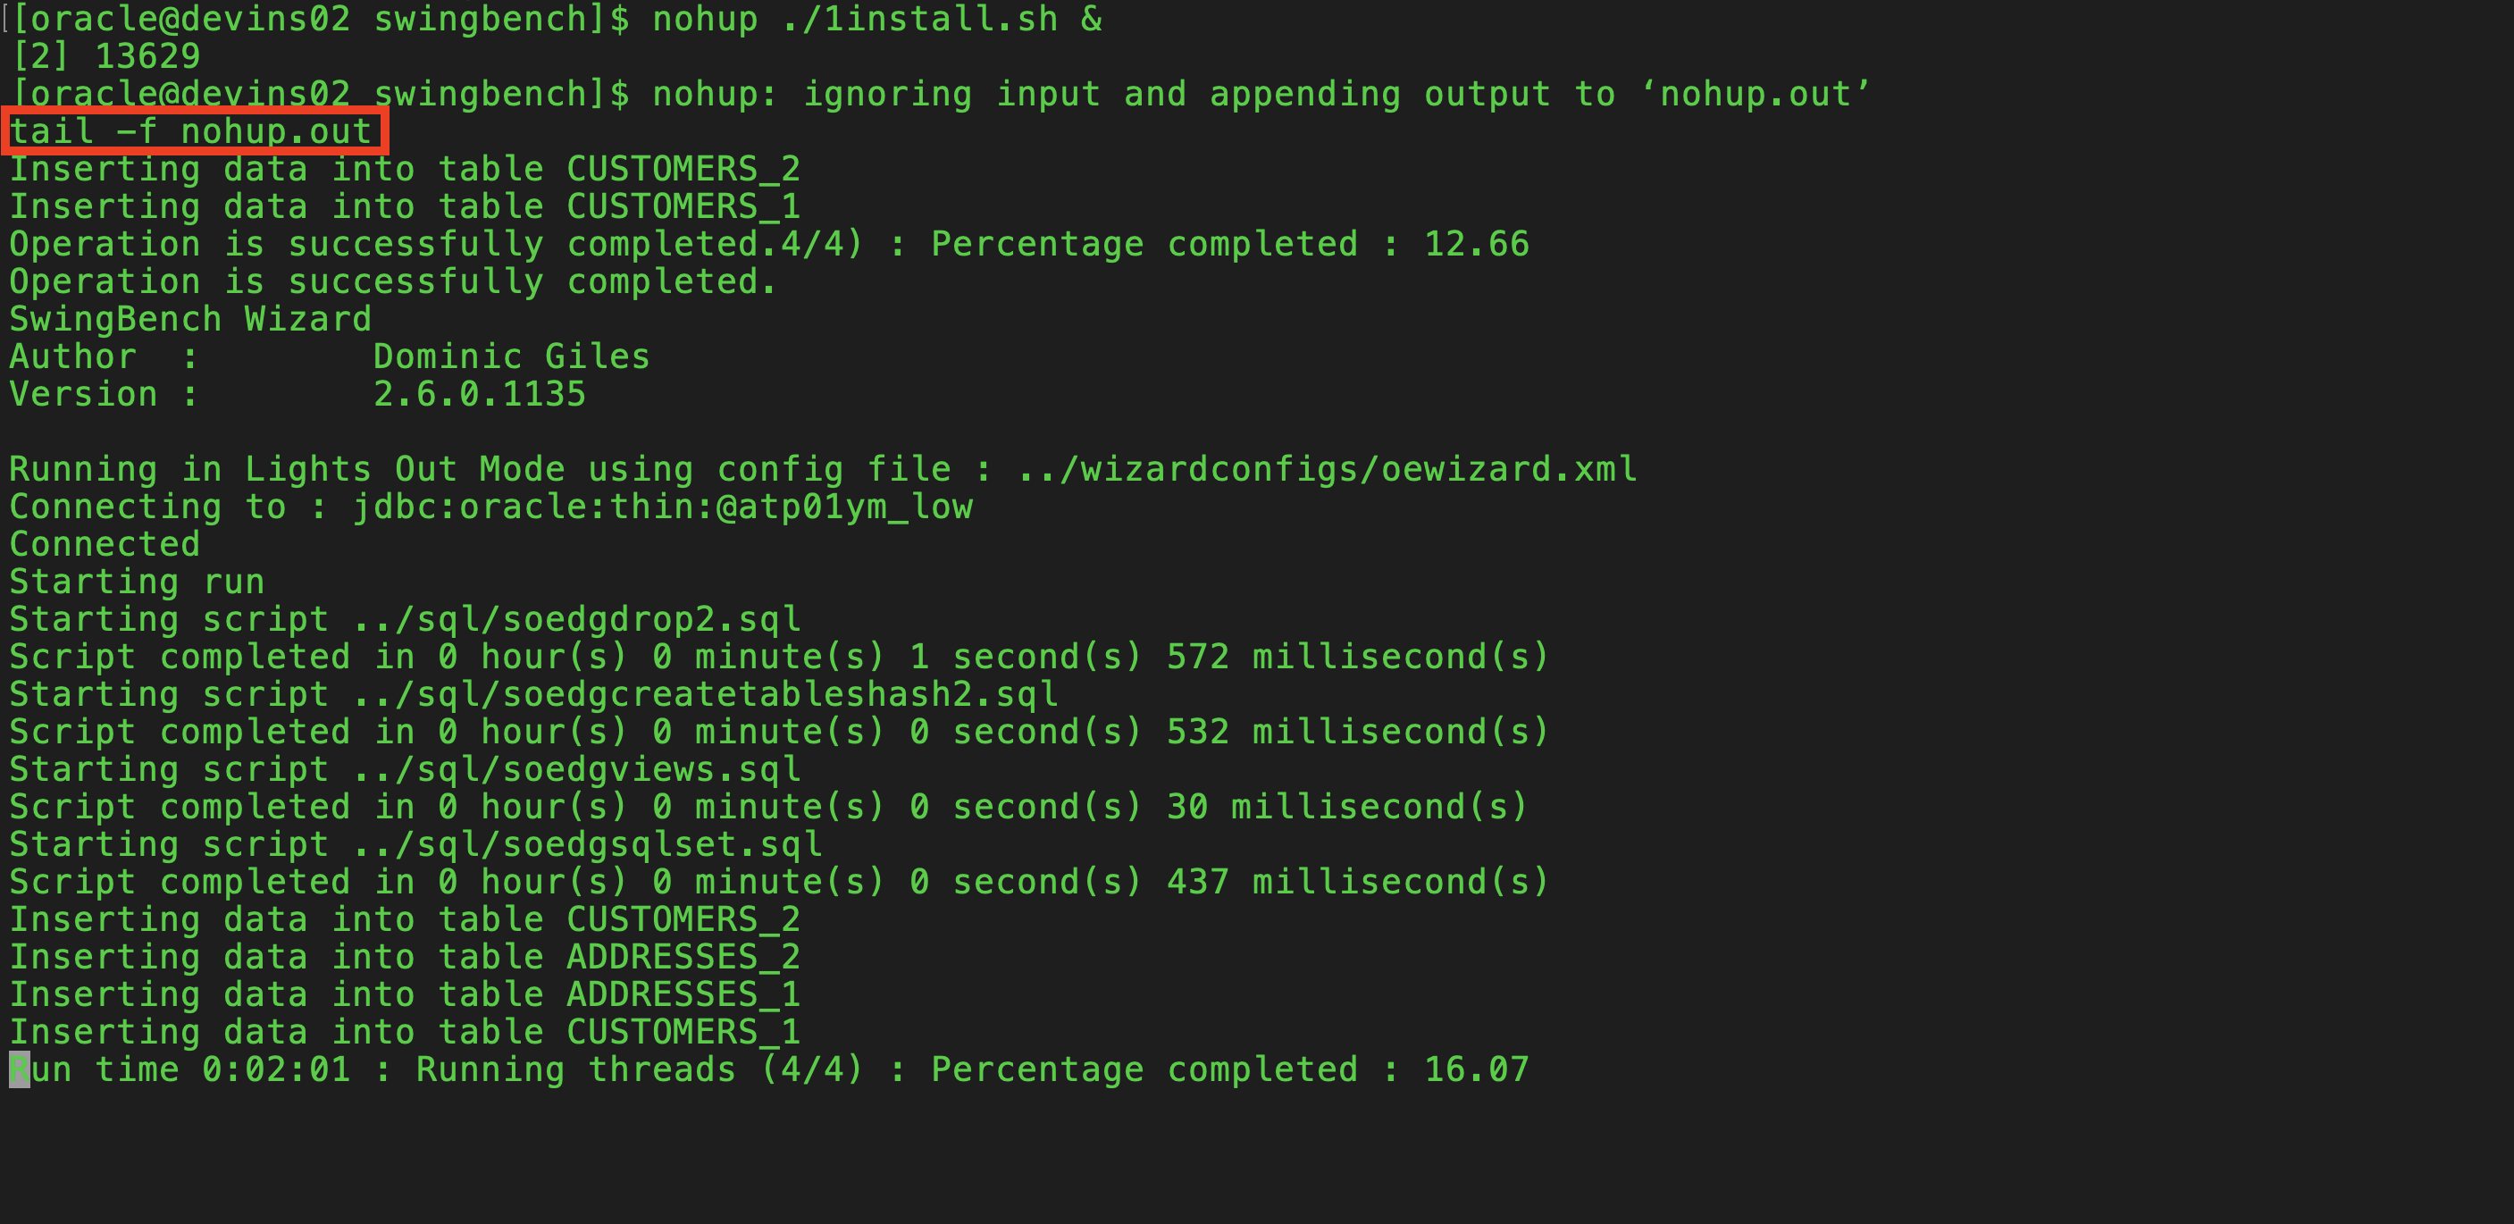The width and height of the screenshot is (2514, 1224).
Task: Click the standalone word Connected
Action: click(105, 545)
